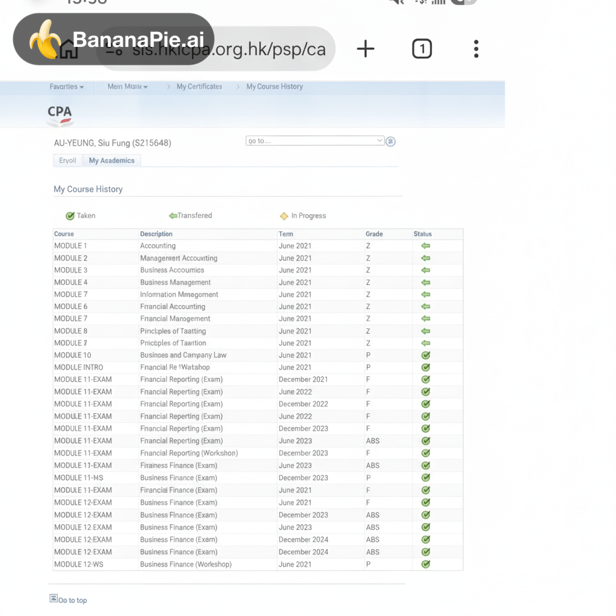Click the December 2021 term cell
The height and width of the screenshot is (616, 616).
click(303, 380)
